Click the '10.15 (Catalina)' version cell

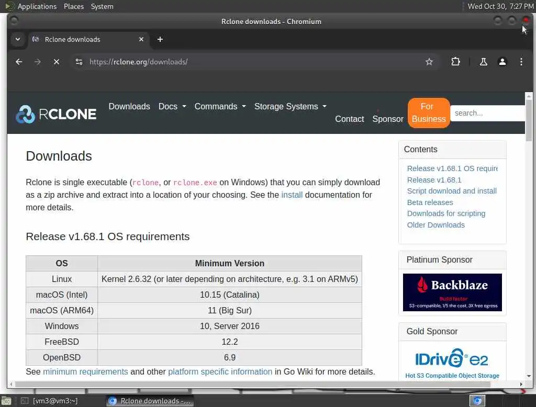(x=230, y=295)
